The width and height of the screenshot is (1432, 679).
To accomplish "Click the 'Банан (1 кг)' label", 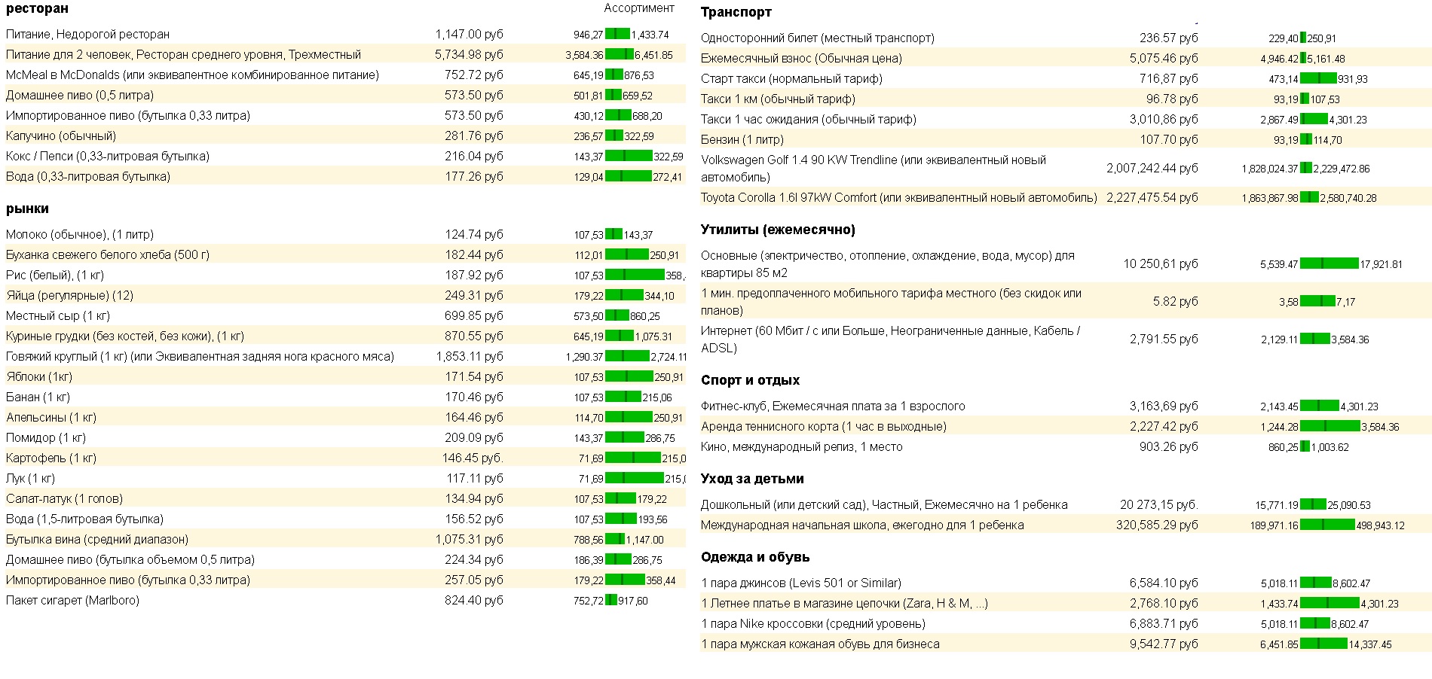I will (x=38, y=397).
